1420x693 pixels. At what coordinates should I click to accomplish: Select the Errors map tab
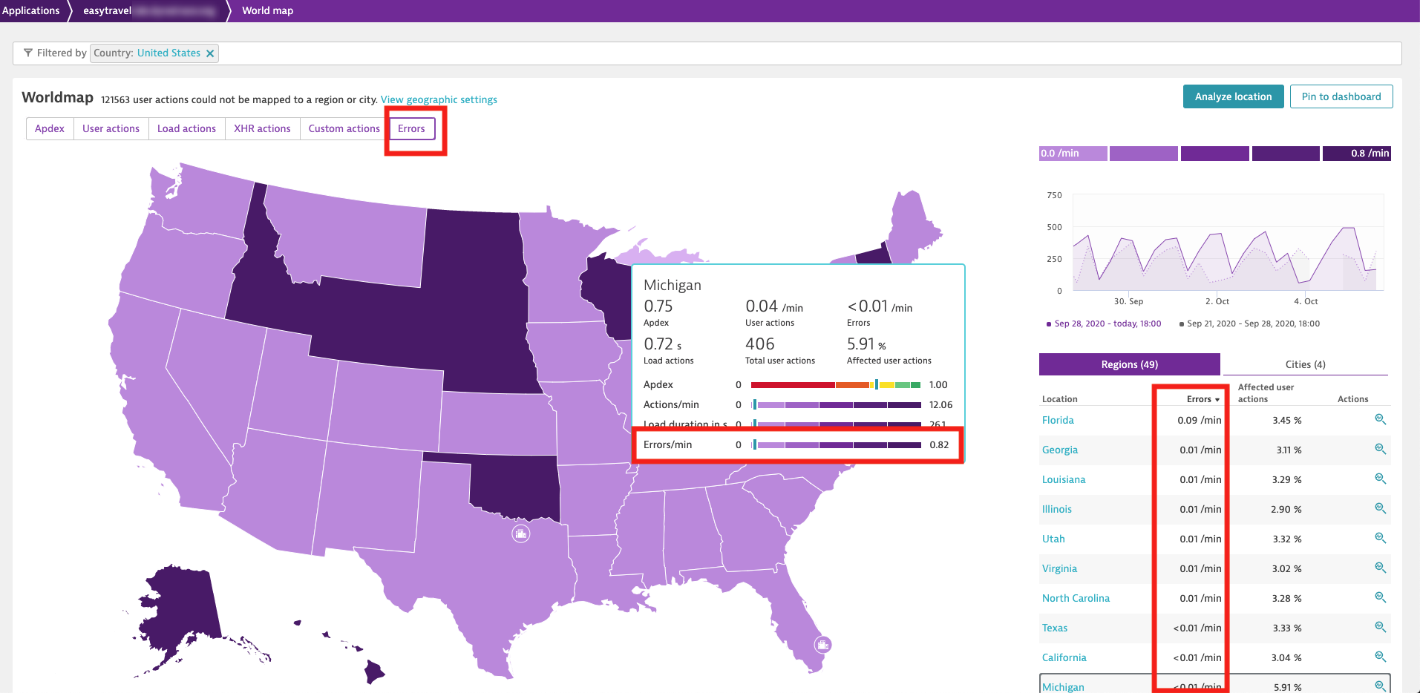pos(411,128)
